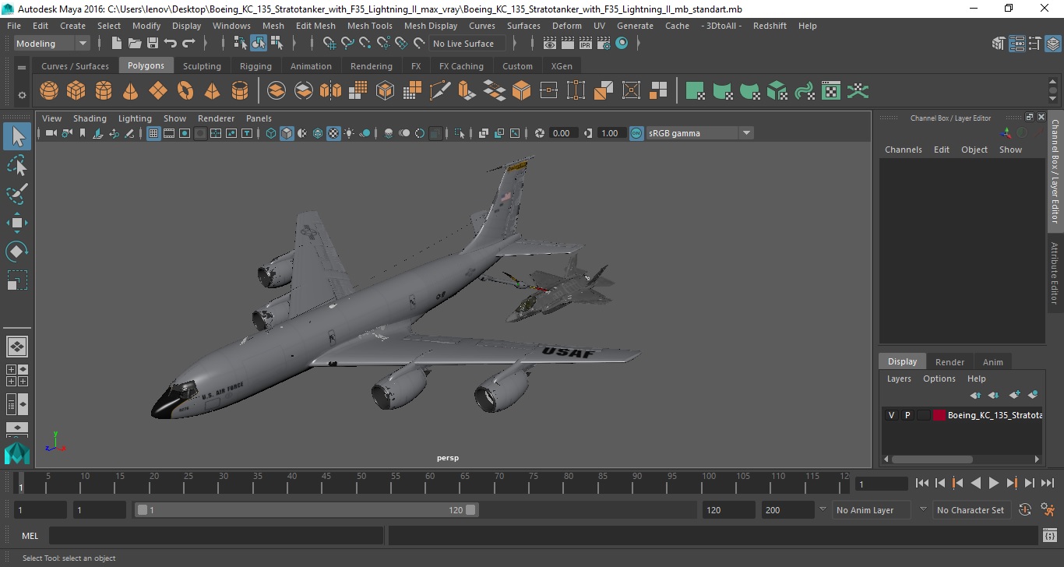Create a polygon sphere from the shelf
Screen dimensions: 1064x567
click(49, 91)
